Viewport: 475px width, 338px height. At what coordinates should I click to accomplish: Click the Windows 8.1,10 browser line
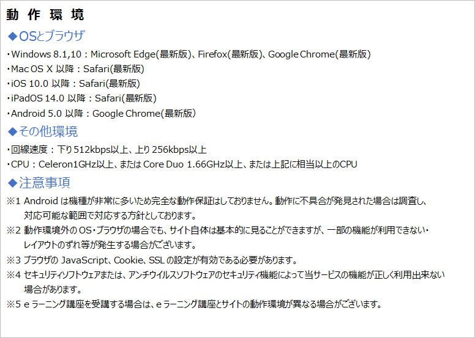tap(189, 54)
